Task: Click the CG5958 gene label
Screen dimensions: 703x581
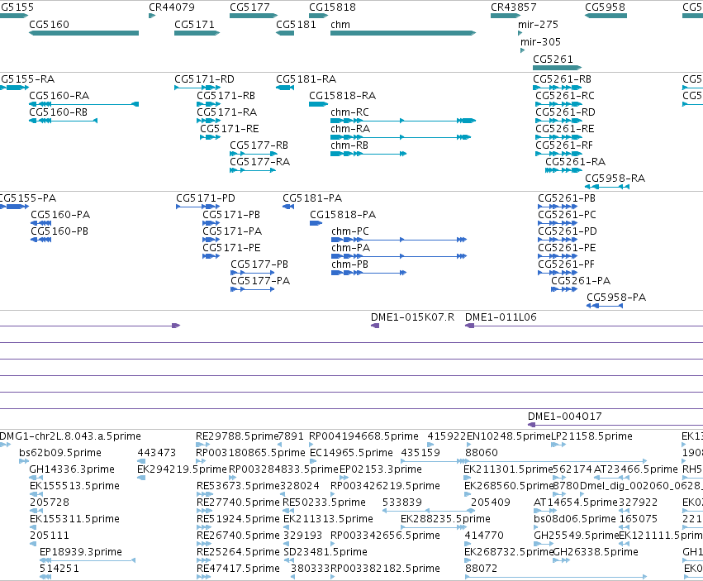Action: pos(605,7)
